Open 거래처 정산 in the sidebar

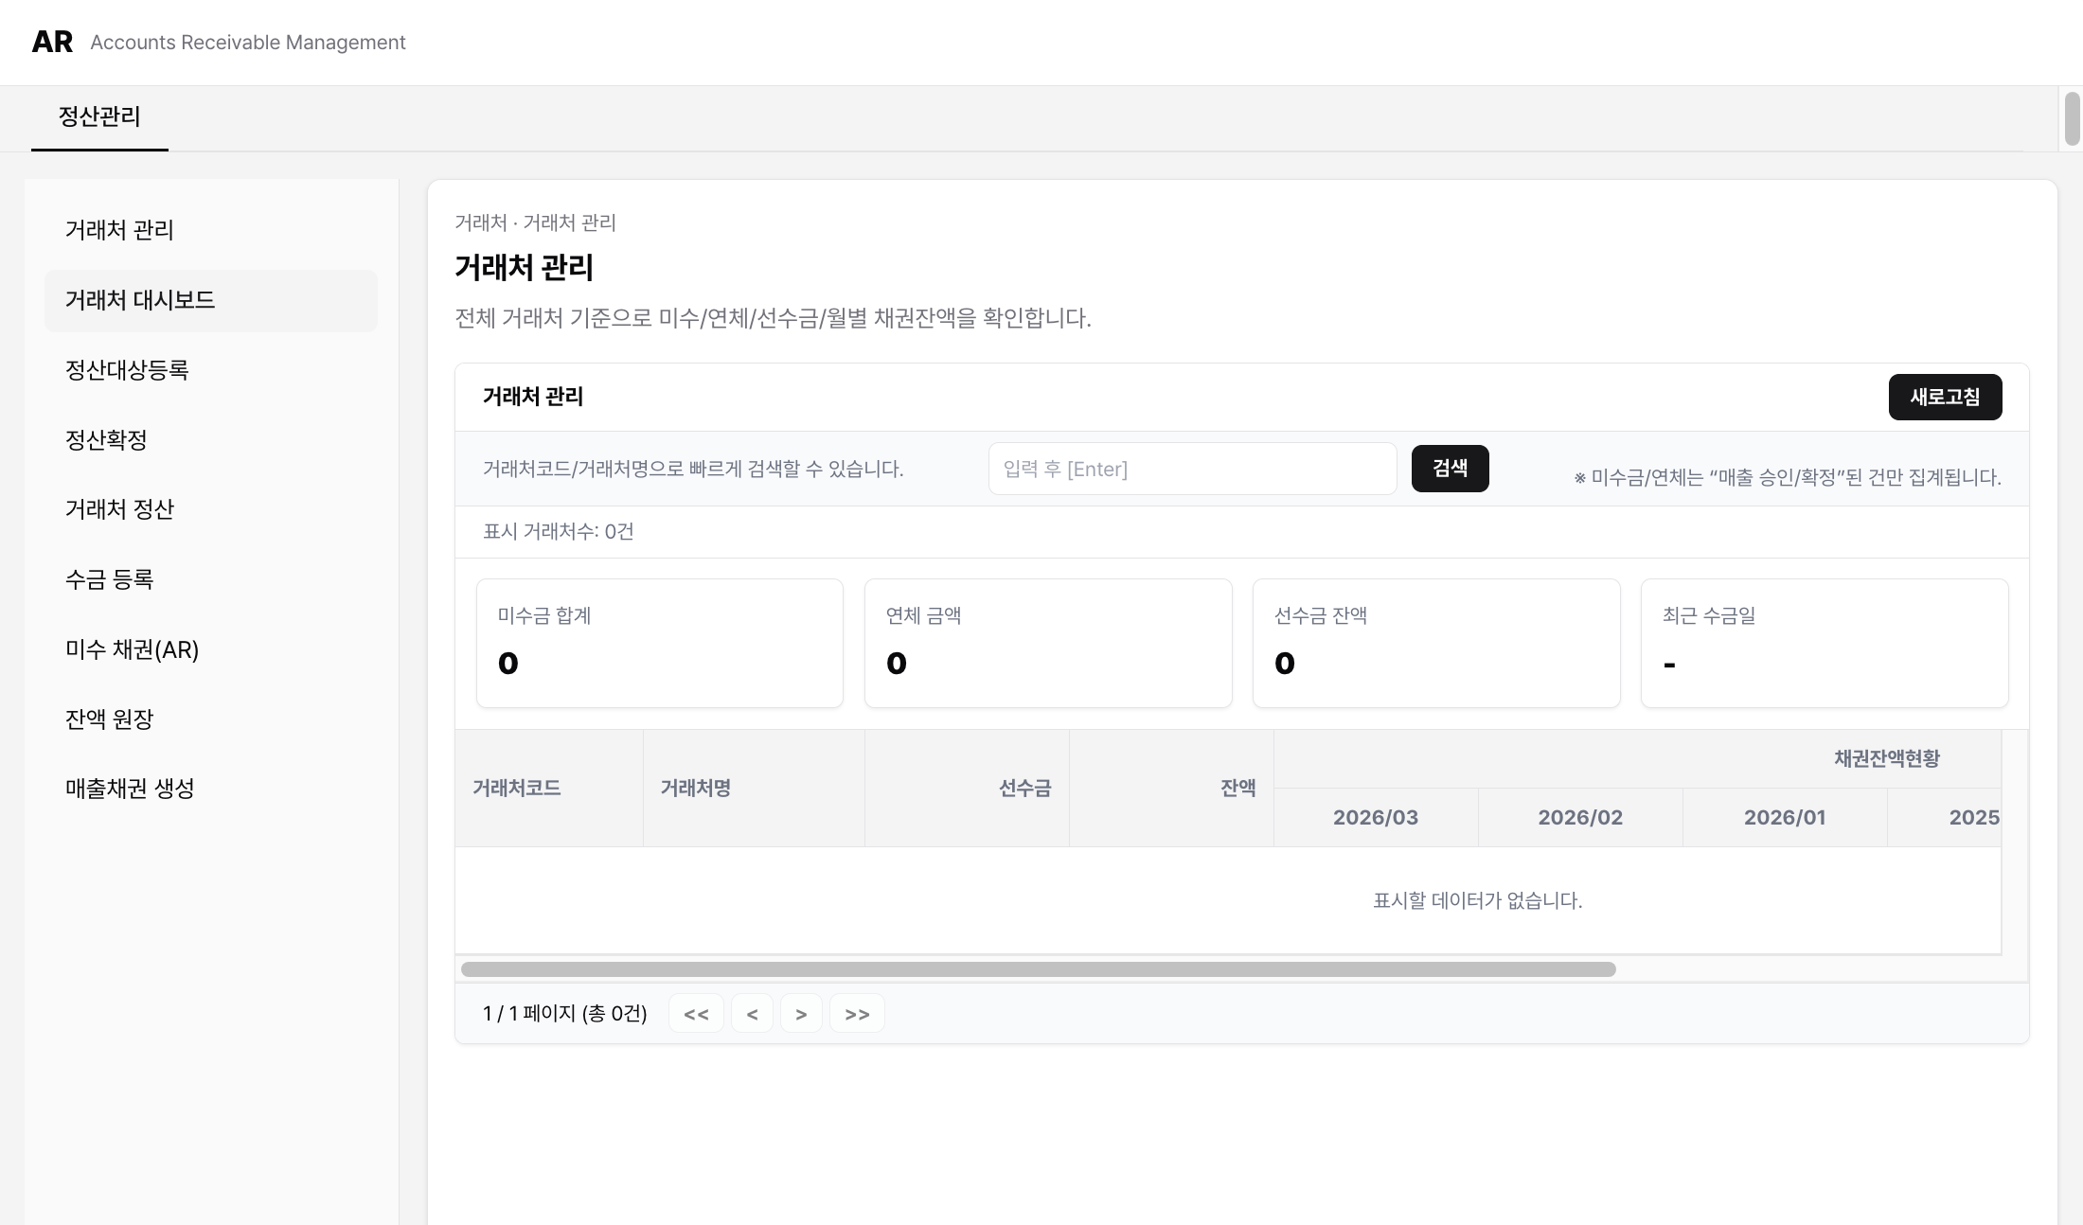point(119,509)
